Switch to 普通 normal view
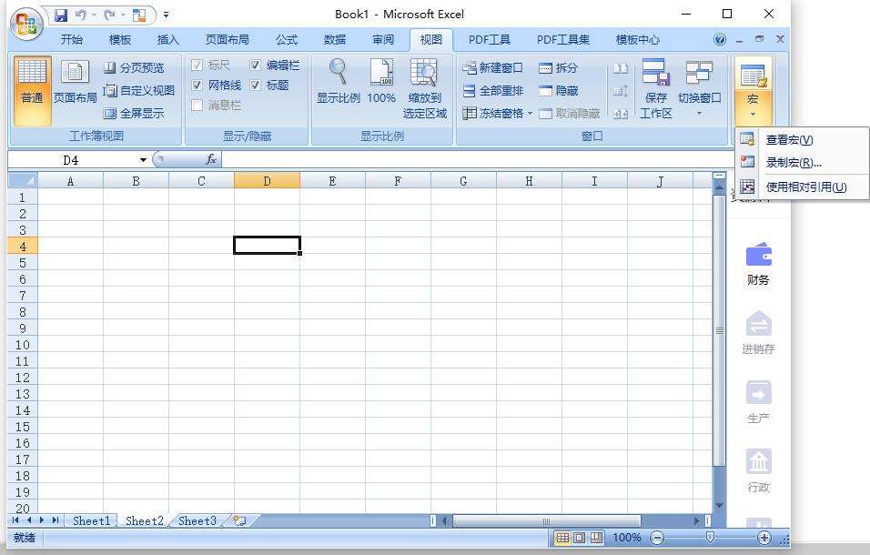870x555 pixels. (x=32, y=90)
